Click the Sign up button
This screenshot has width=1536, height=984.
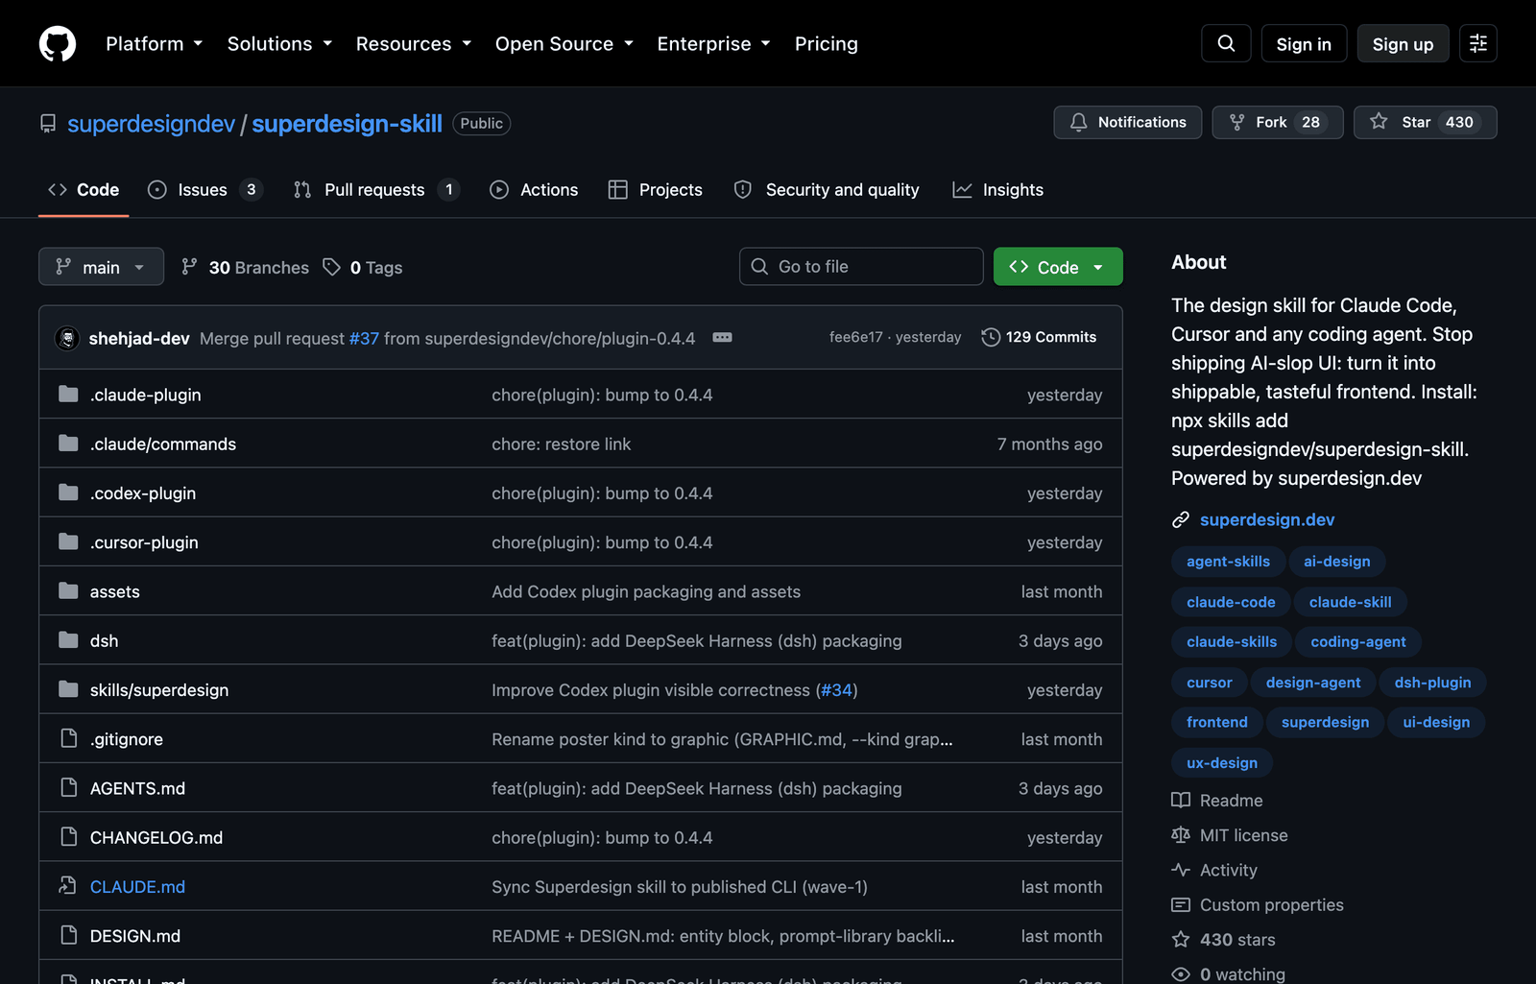coord(1403,44)
